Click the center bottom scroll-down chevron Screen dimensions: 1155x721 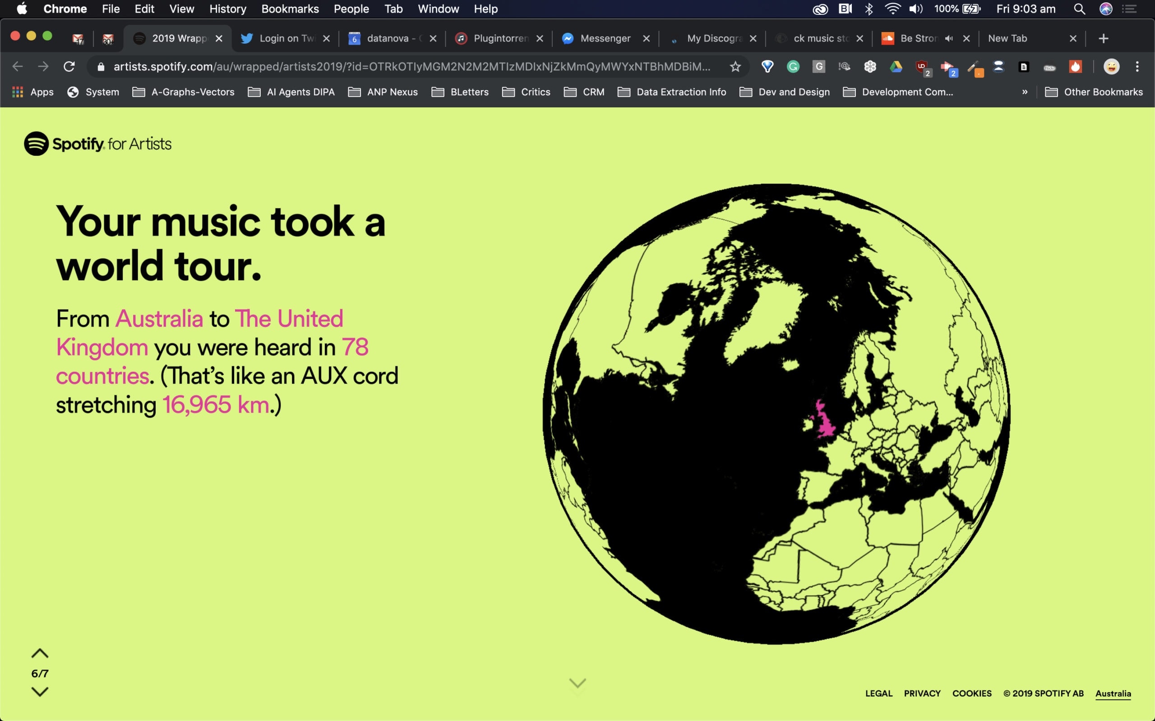click(577, 683)
